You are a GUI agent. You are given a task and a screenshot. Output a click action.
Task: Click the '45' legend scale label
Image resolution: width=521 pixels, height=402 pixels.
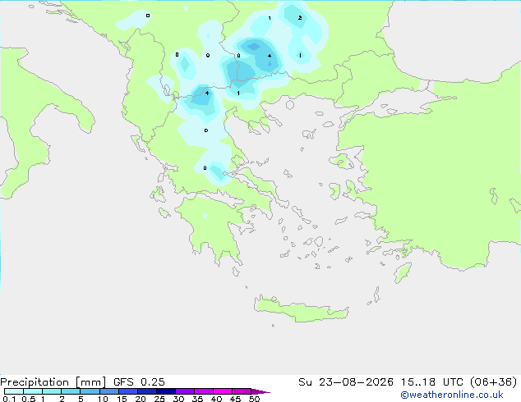(x=235, y=399)
